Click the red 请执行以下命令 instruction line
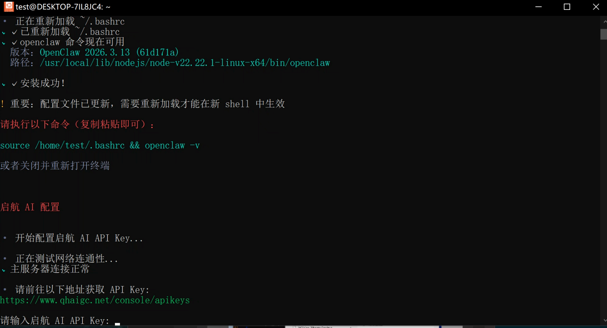 coord(77,124)
